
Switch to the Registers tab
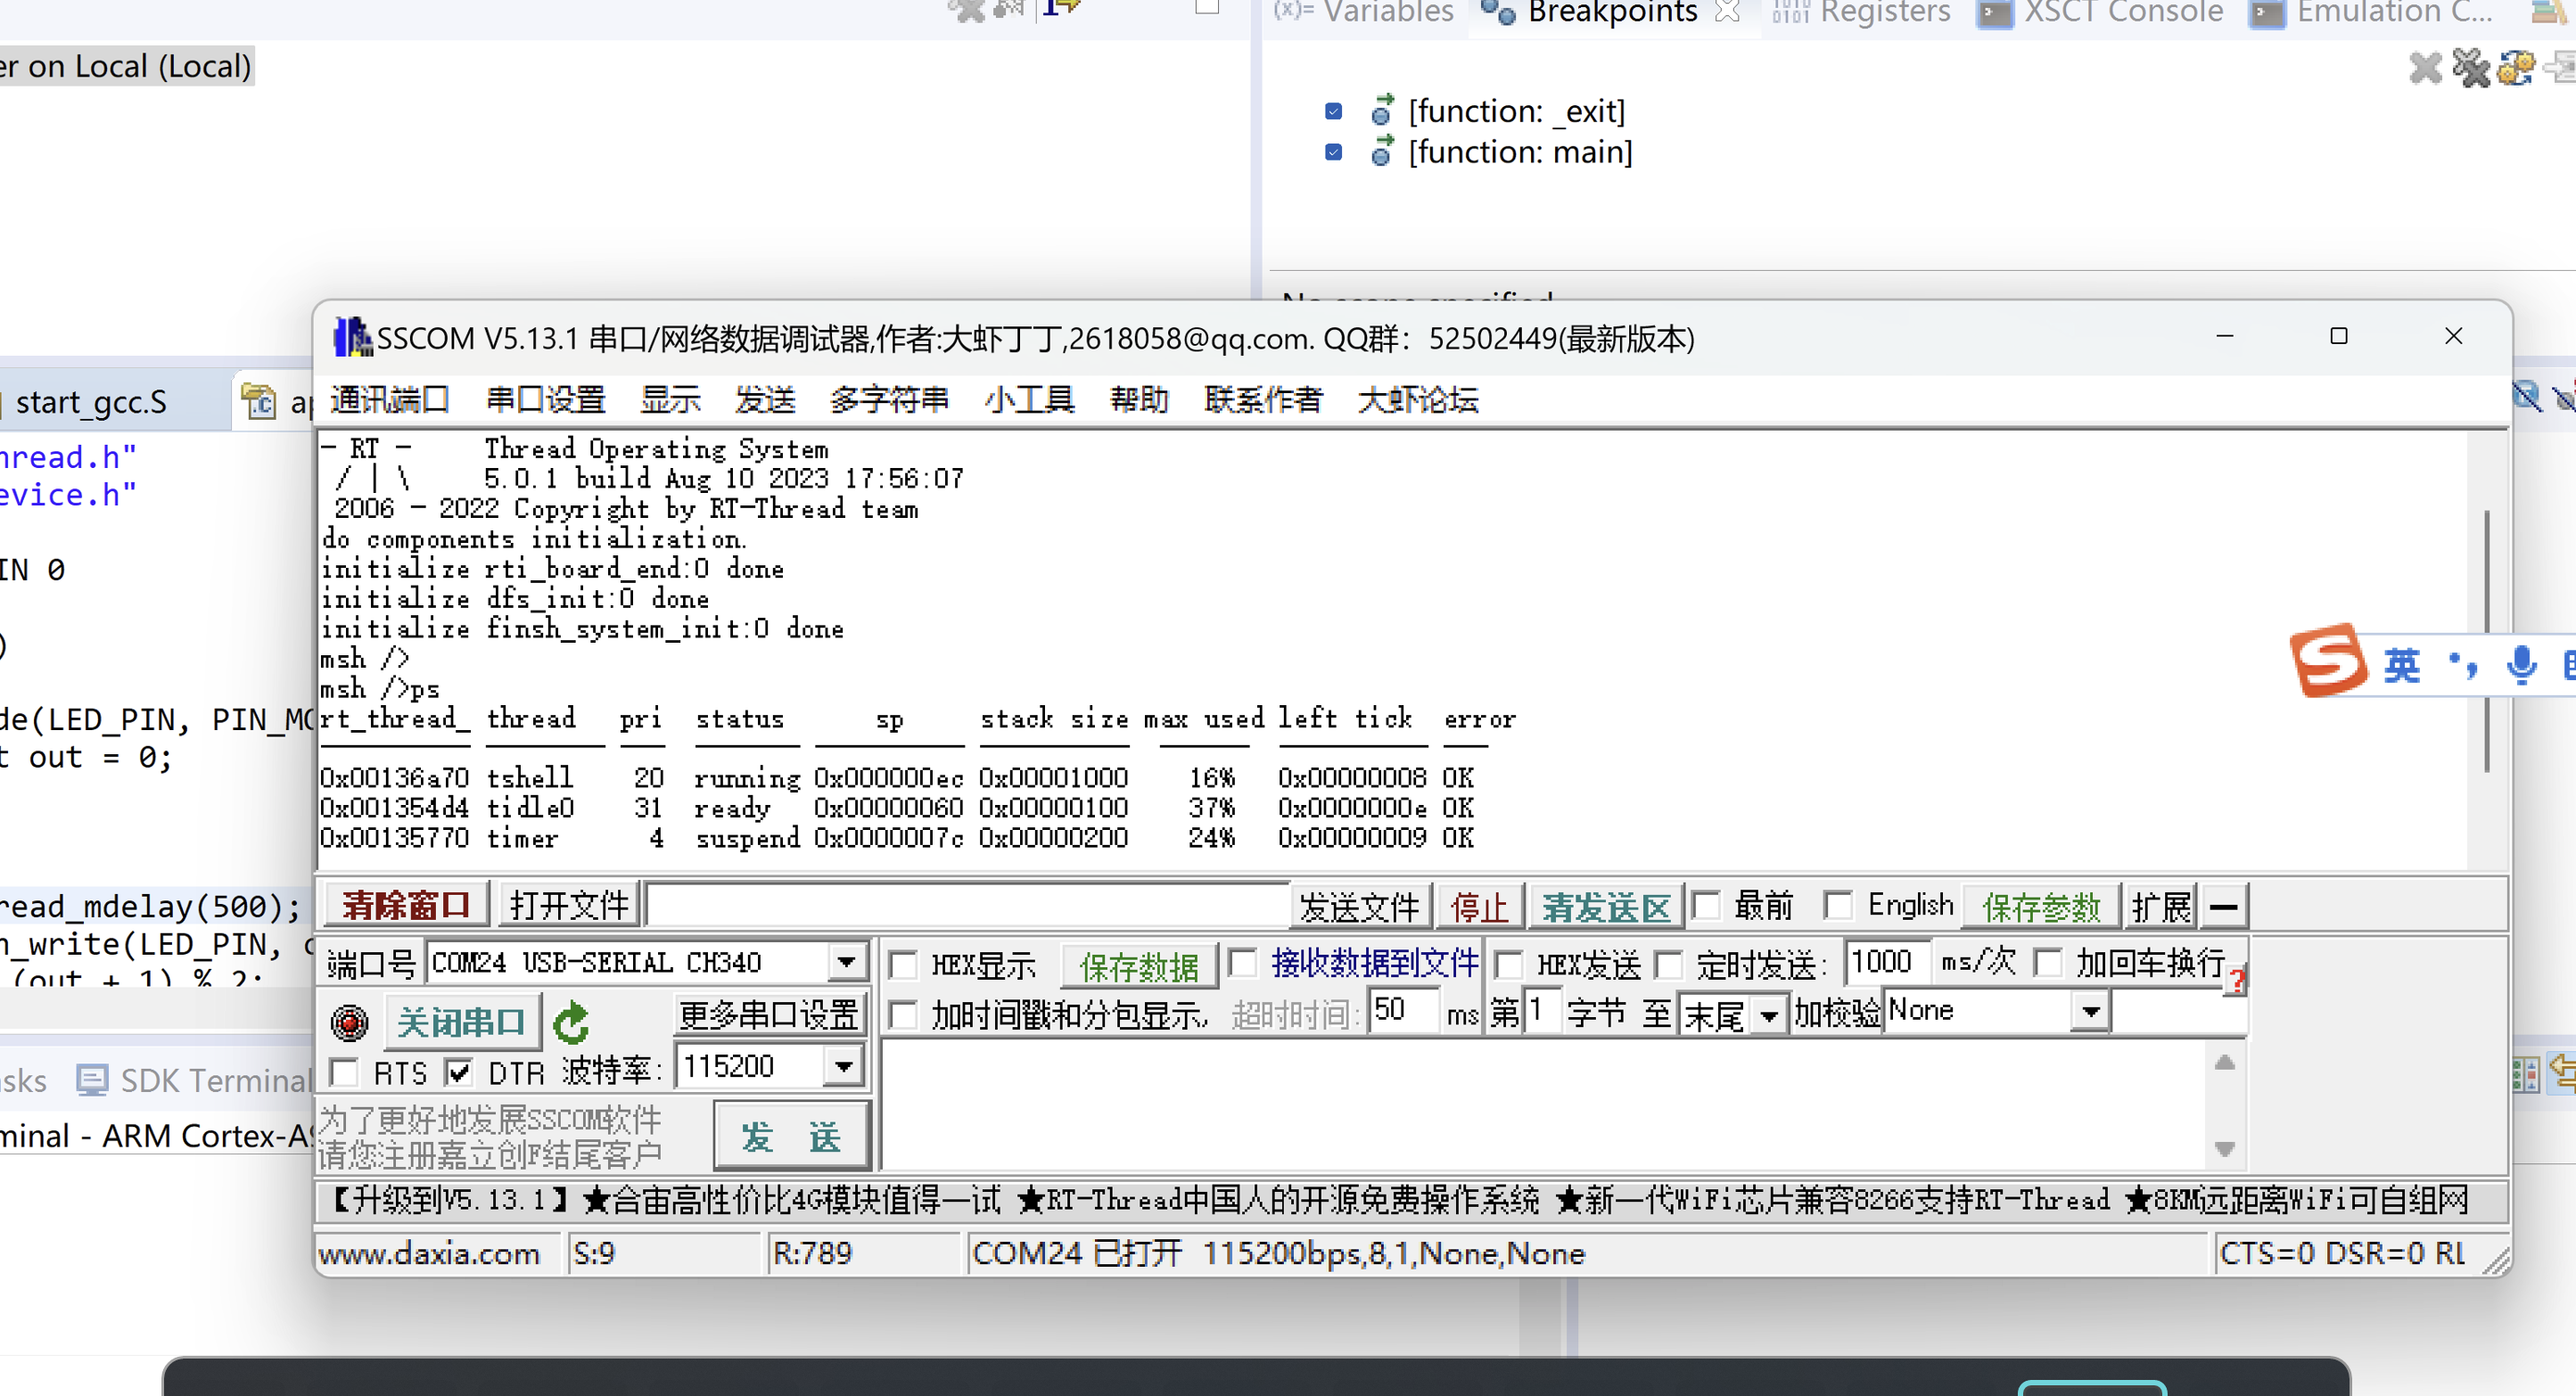click(x=1860, y=12)
